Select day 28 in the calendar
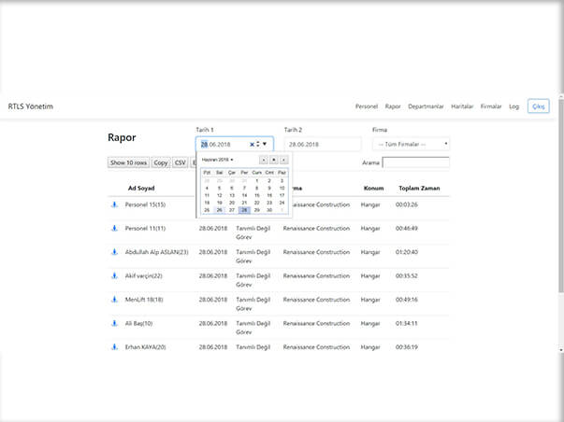The height and width of the screenshot is (422, 564). [244, 210]
